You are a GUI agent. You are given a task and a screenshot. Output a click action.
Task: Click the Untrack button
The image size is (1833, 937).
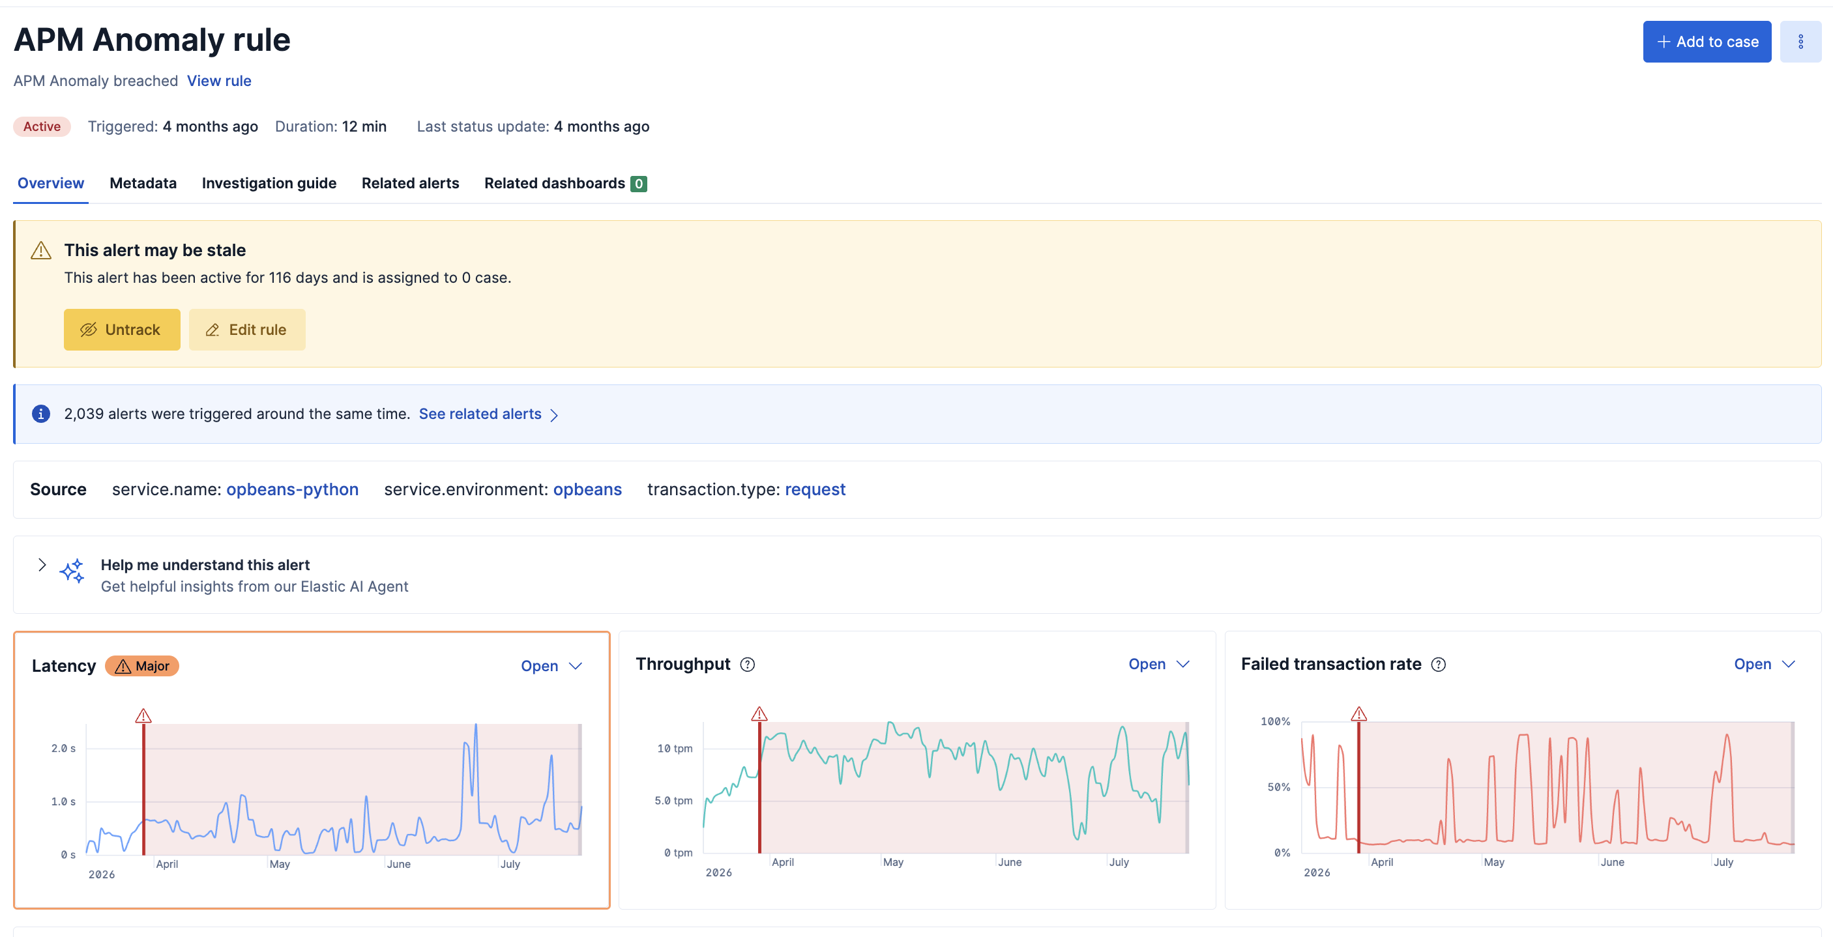click(122, 330)
